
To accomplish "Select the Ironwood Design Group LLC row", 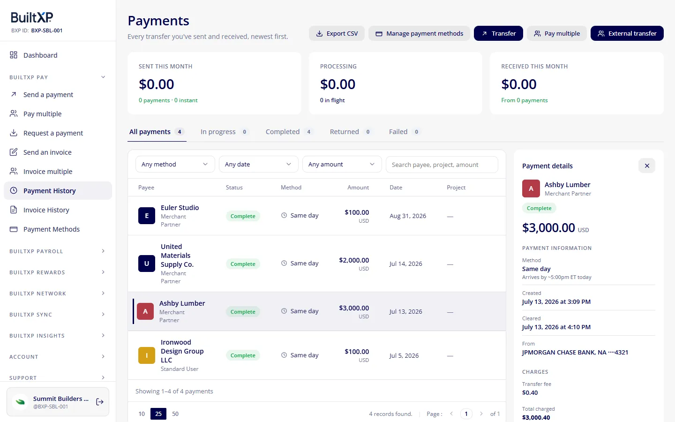I will click(317, 355).
